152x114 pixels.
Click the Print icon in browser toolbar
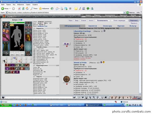62,8
